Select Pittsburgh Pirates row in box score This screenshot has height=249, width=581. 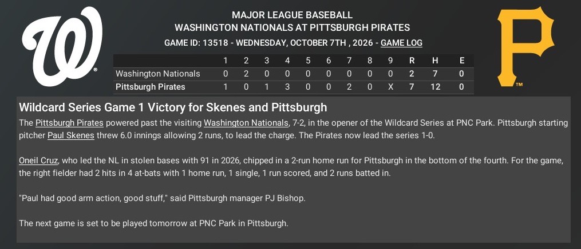click(151, 87)
